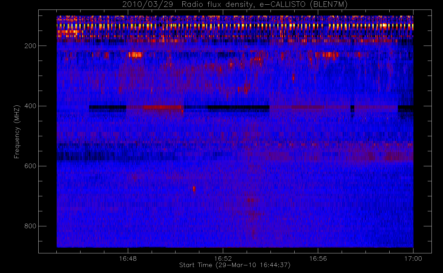Click the 17:00 time tick label
The height and width of the screenshot is (273, 443).
click(x=413, y=259)
